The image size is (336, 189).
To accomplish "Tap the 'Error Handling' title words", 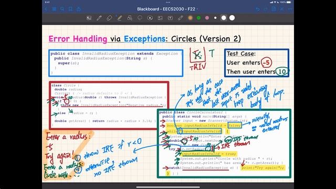I will tap(78, 39).
